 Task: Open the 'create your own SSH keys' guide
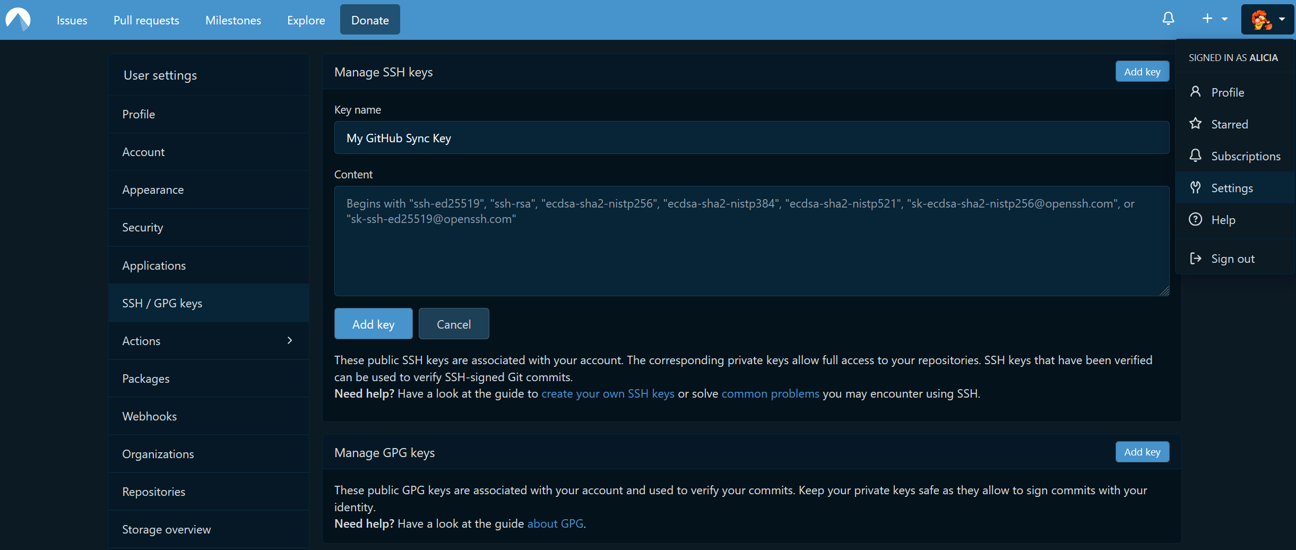point(608,393)
